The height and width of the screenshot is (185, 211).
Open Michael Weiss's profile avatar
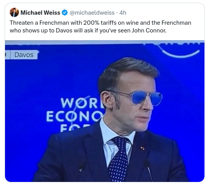14,12
